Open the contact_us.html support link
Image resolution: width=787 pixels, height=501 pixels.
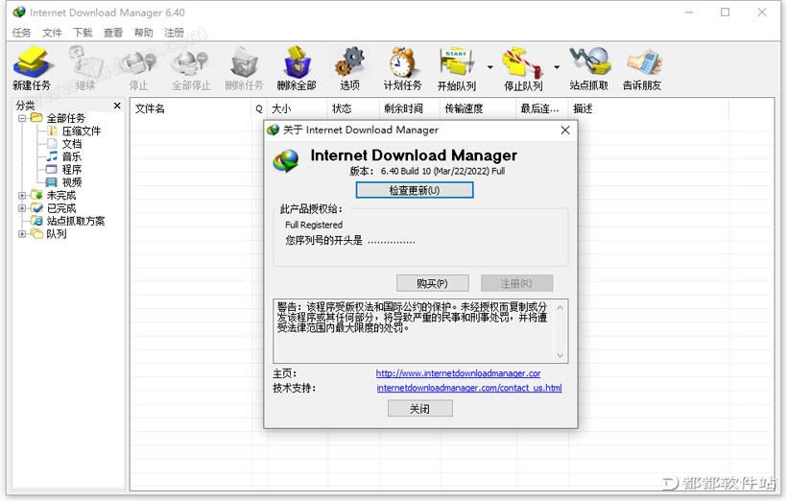469,388
